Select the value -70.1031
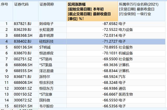 click(x=110, y=53)
